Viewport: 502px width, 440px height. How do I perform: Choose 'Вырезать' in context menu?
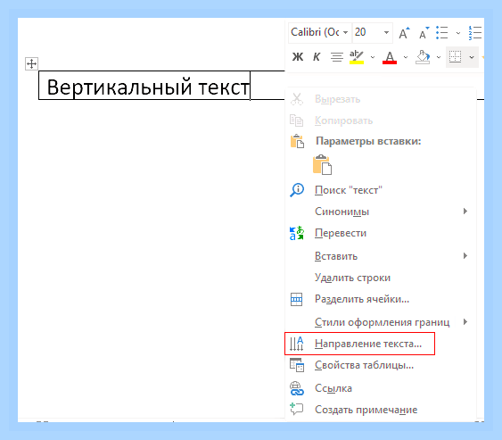point(381,99)
